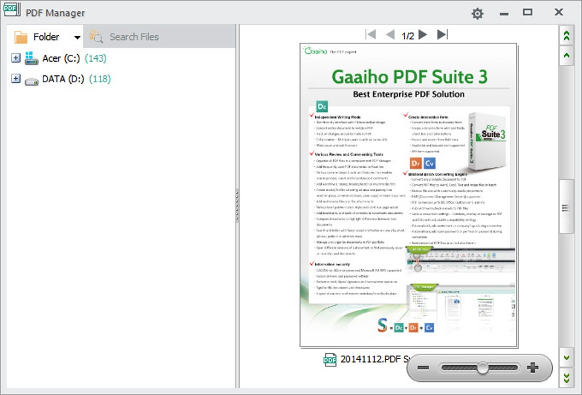The image size is (582, 395).
Task: Click the DATA D: drive icon
Action: click(31, 81)
